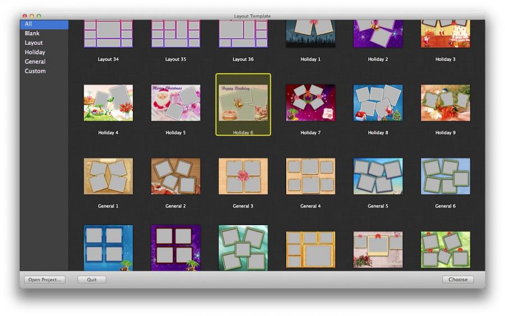Pick the General 4 template thumbnail
Screen dimensions: 505x316
coord(310,176)
